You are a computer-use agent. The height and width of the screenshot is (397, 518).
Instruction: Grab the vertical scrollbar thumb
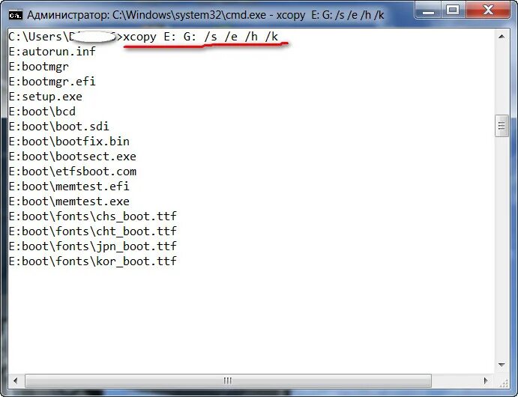502,126
